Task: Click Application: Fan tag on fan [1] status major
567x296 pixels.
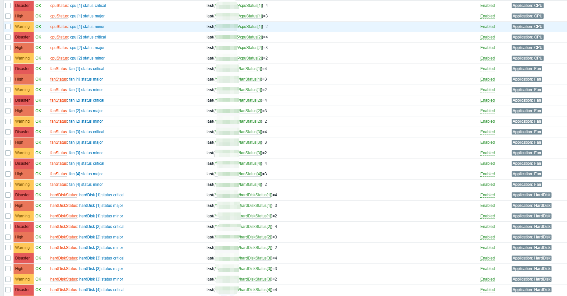Action: coord(526,79)
